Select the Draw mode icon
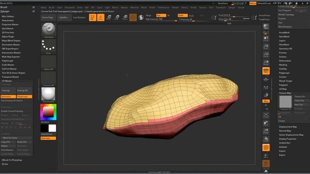The width and height of the screenshot is (310, 174). (x=101, y=17)
